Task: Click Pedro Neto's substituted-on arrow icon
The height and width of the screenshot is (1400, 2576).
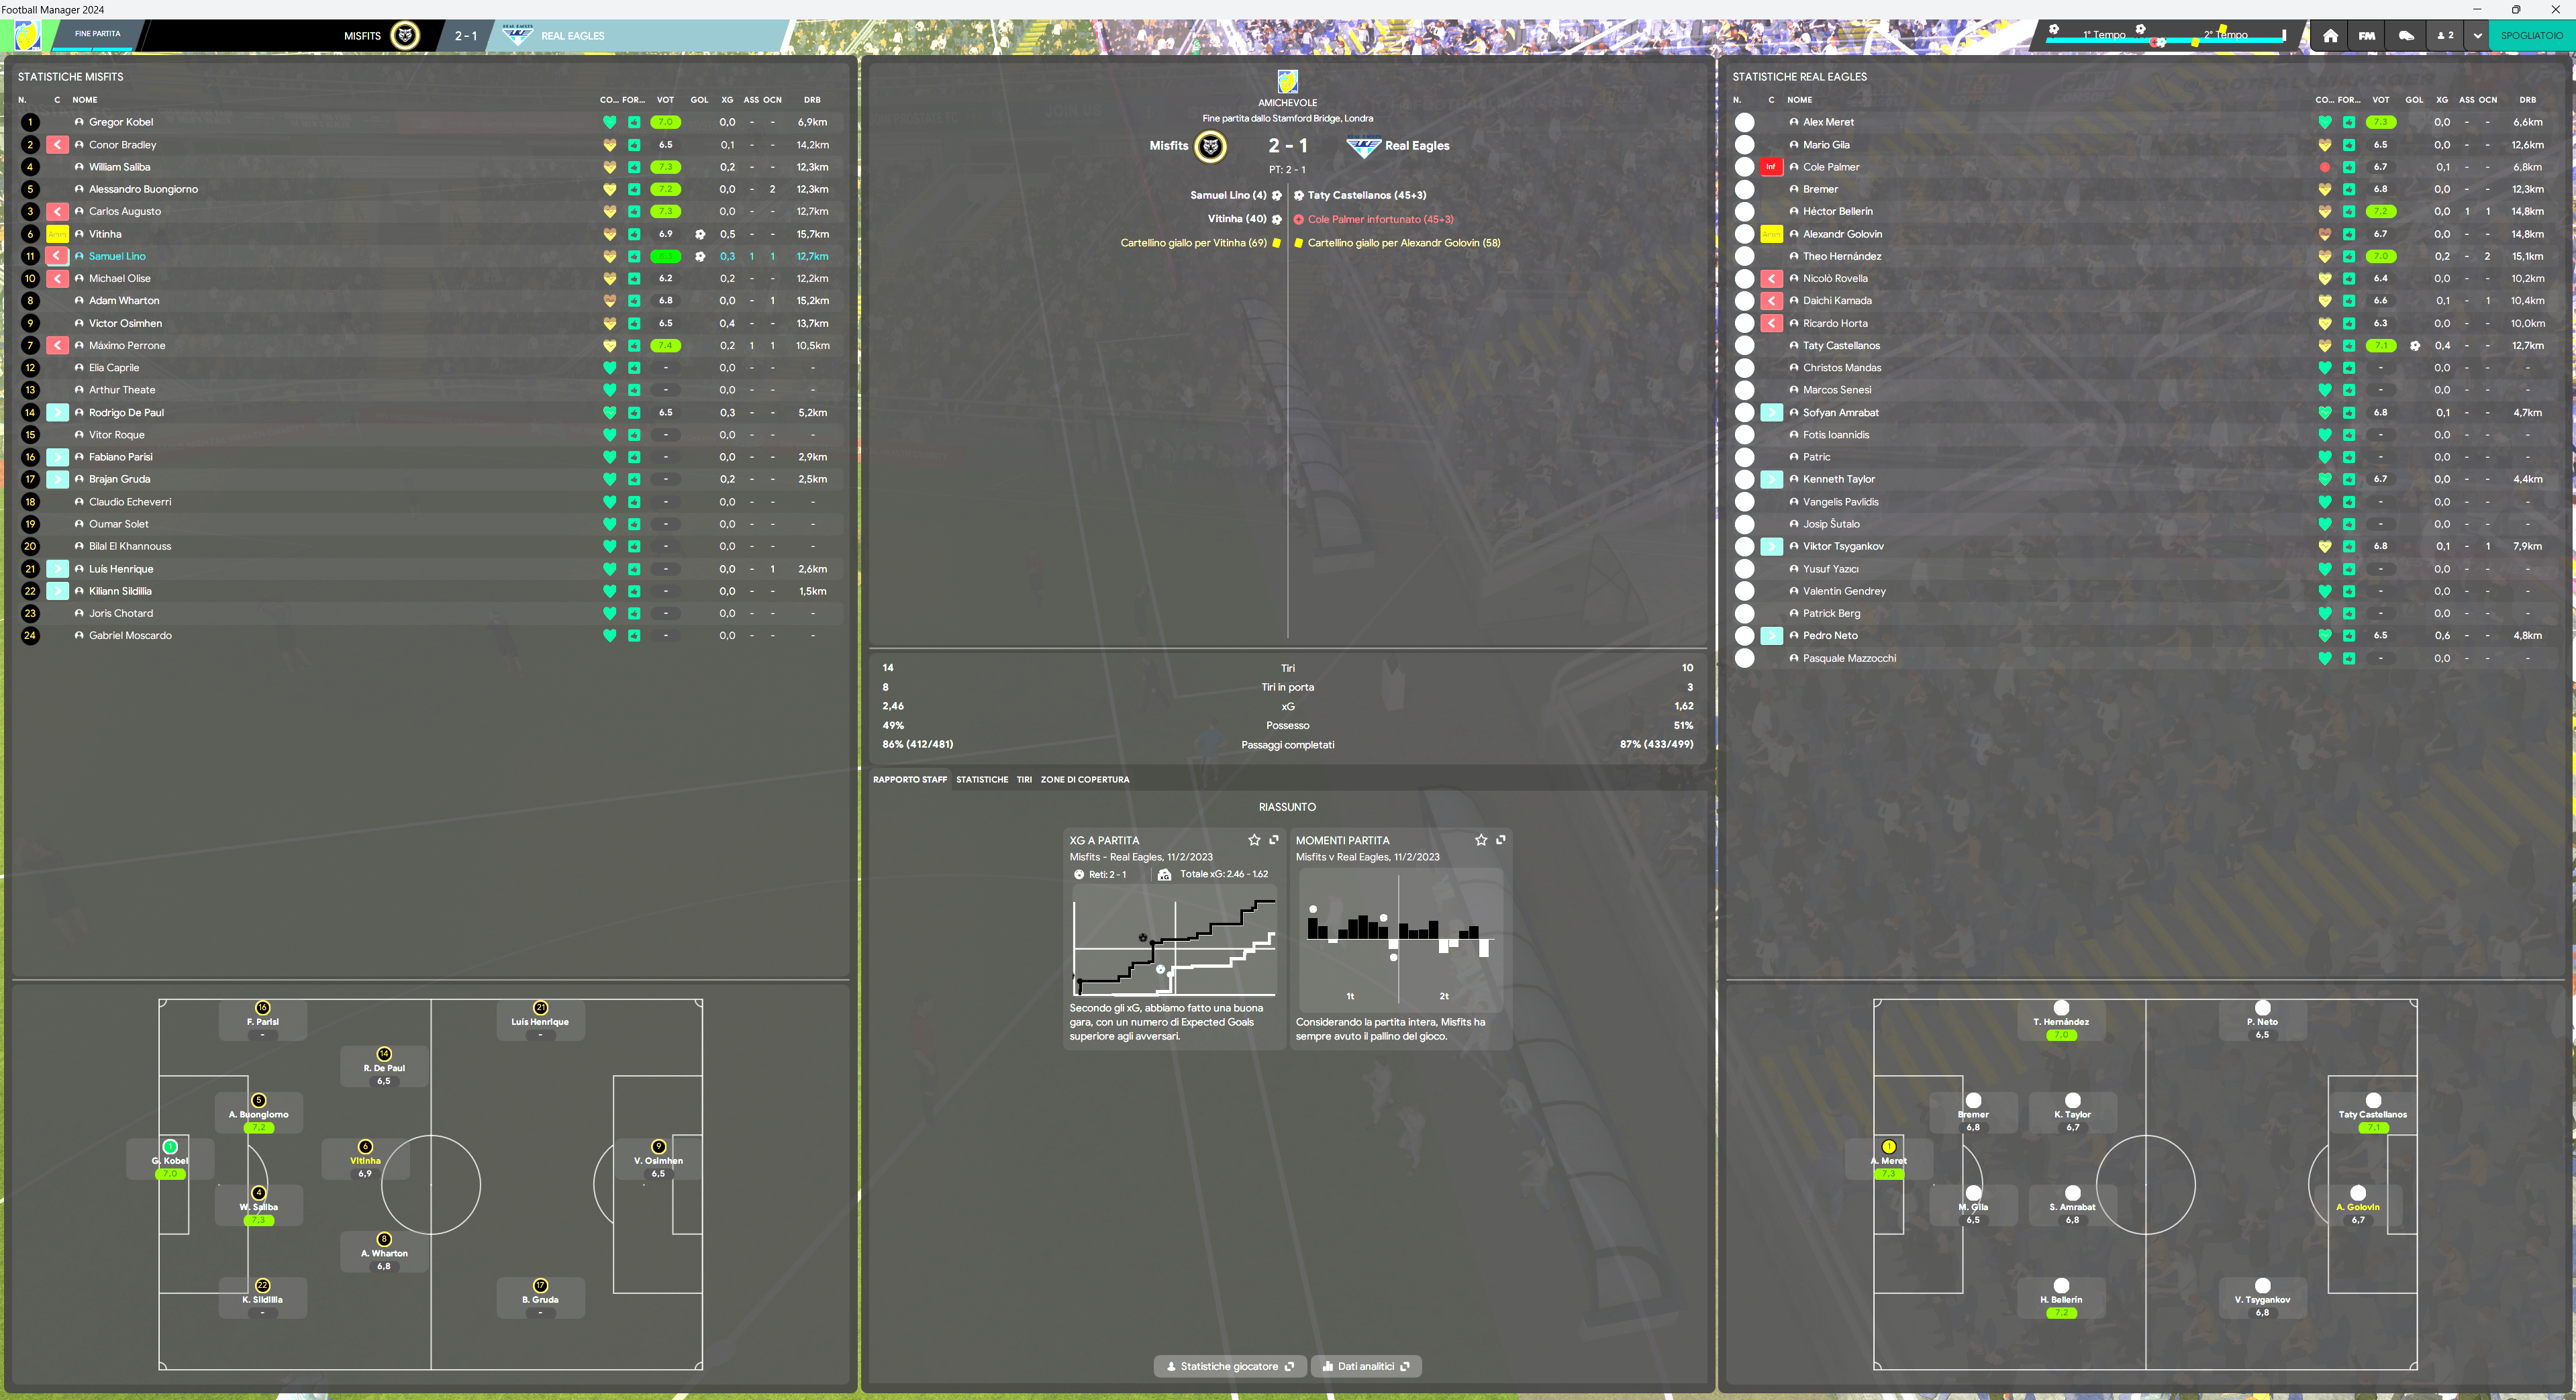Action: (x=1771, y=636)
